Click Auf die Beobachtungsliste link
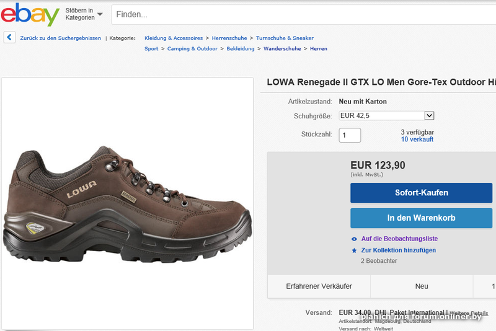496x331 pixels. coord(399,239)
